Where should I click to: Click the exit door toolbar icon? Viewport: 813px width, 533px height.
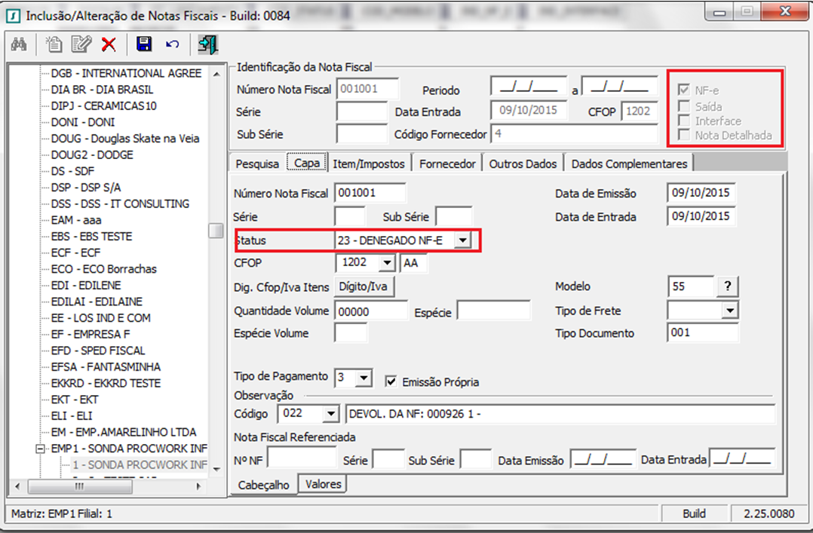[208, 44]
